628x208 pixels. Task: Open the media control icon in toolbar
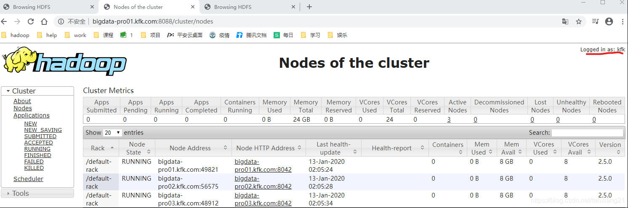595,21
